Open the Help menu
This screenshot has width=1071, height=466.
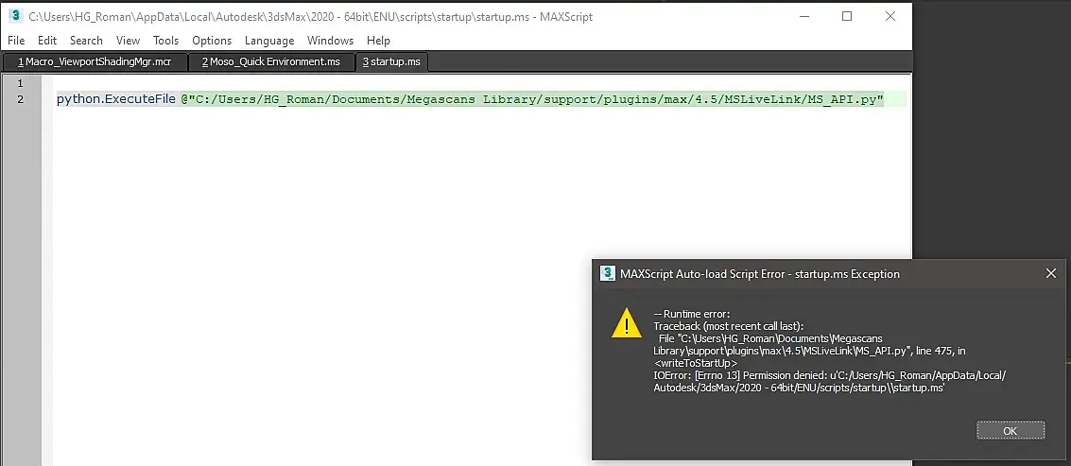pyautogui.click(x=378, y=41)
